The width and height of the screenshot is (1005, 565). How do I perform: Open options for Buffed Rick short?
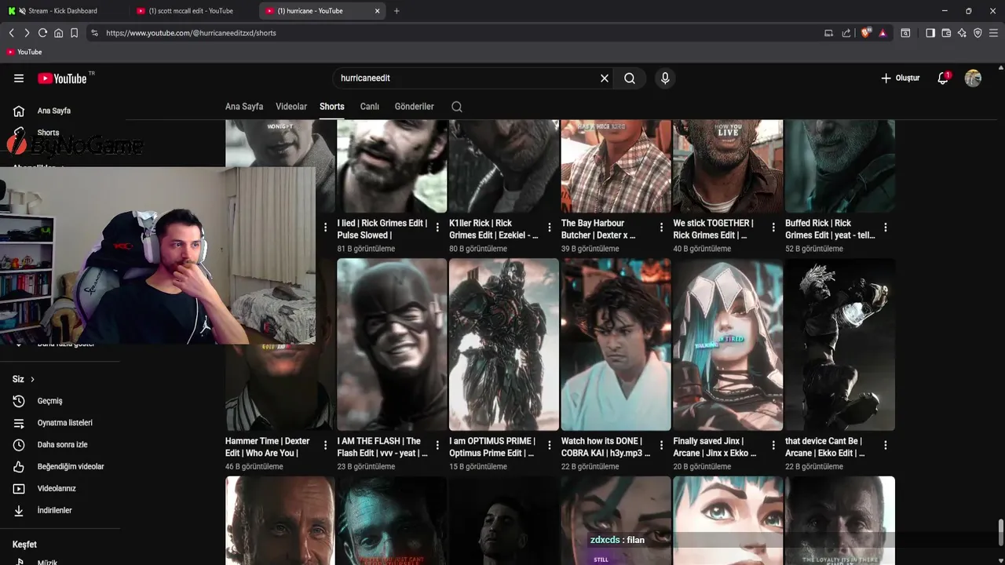pyautogui.click(x=886, y=228)
